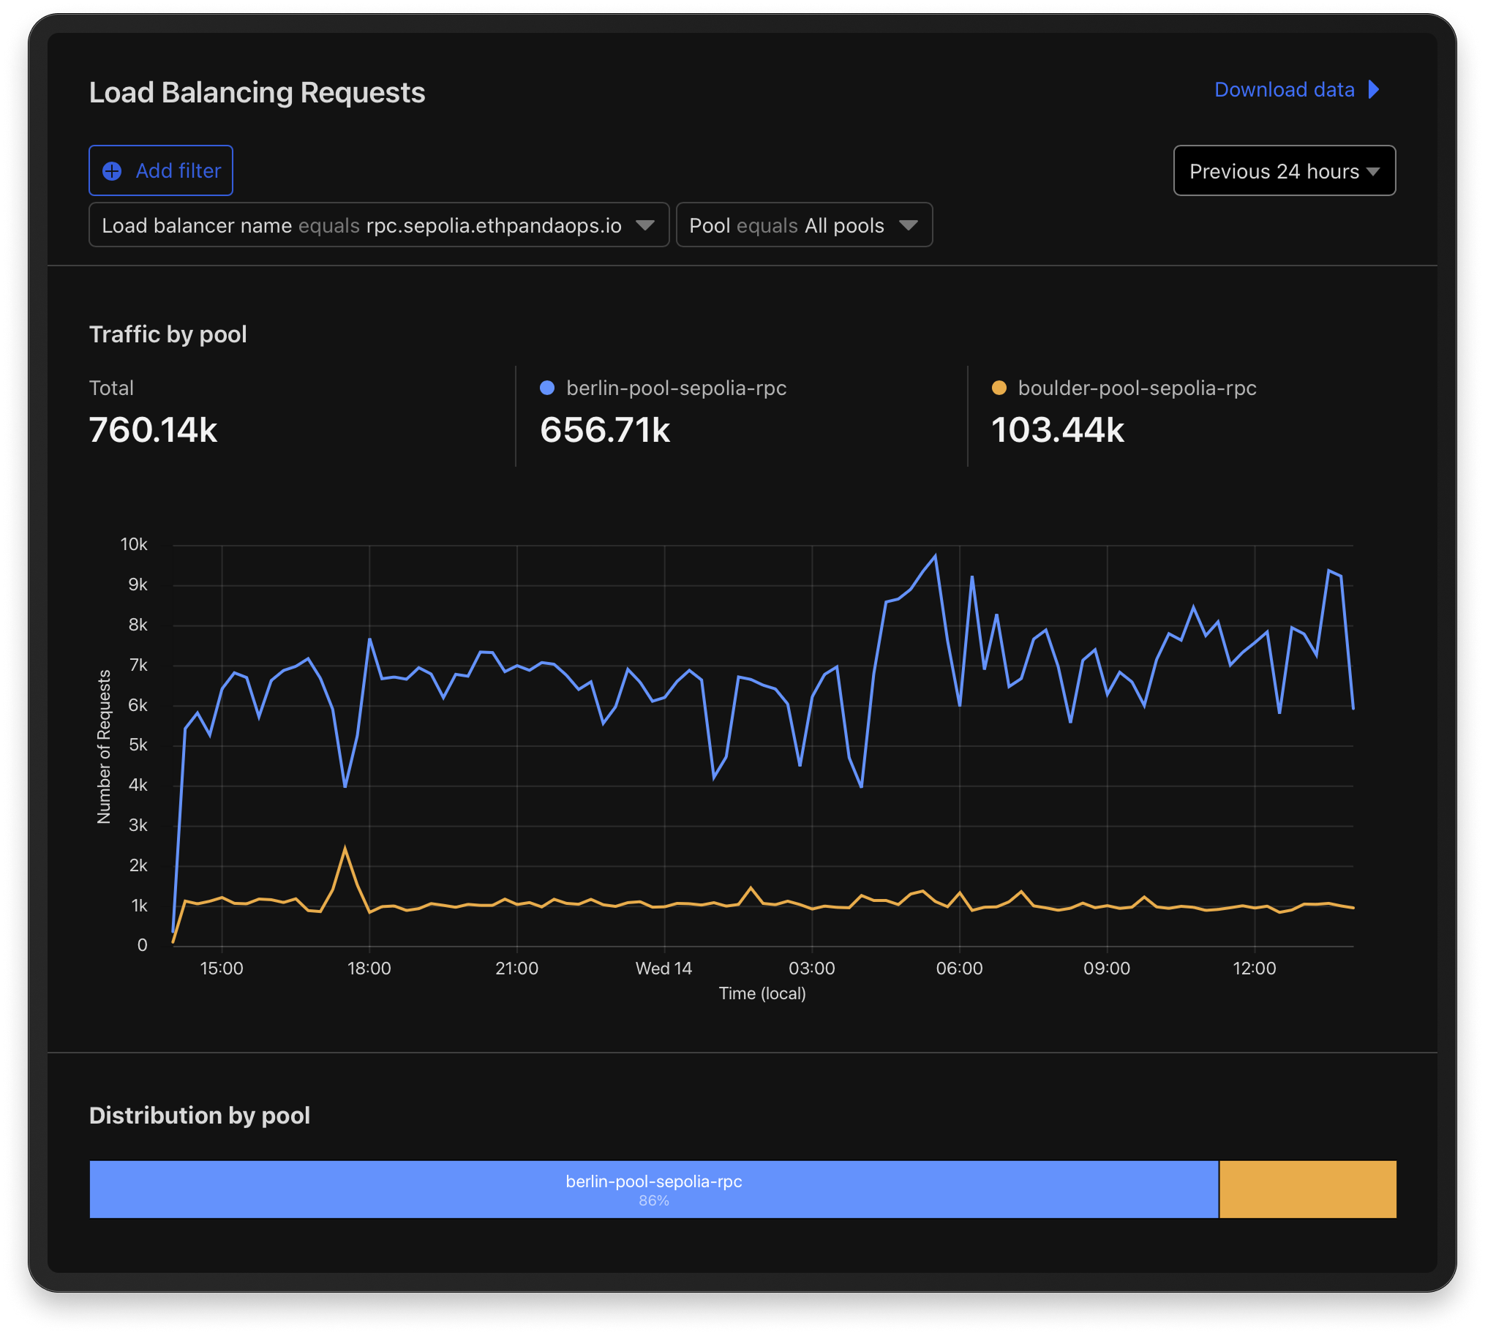
Task: Open the Previous 24 hours time range dropdown
Action: click(1284, 171)
